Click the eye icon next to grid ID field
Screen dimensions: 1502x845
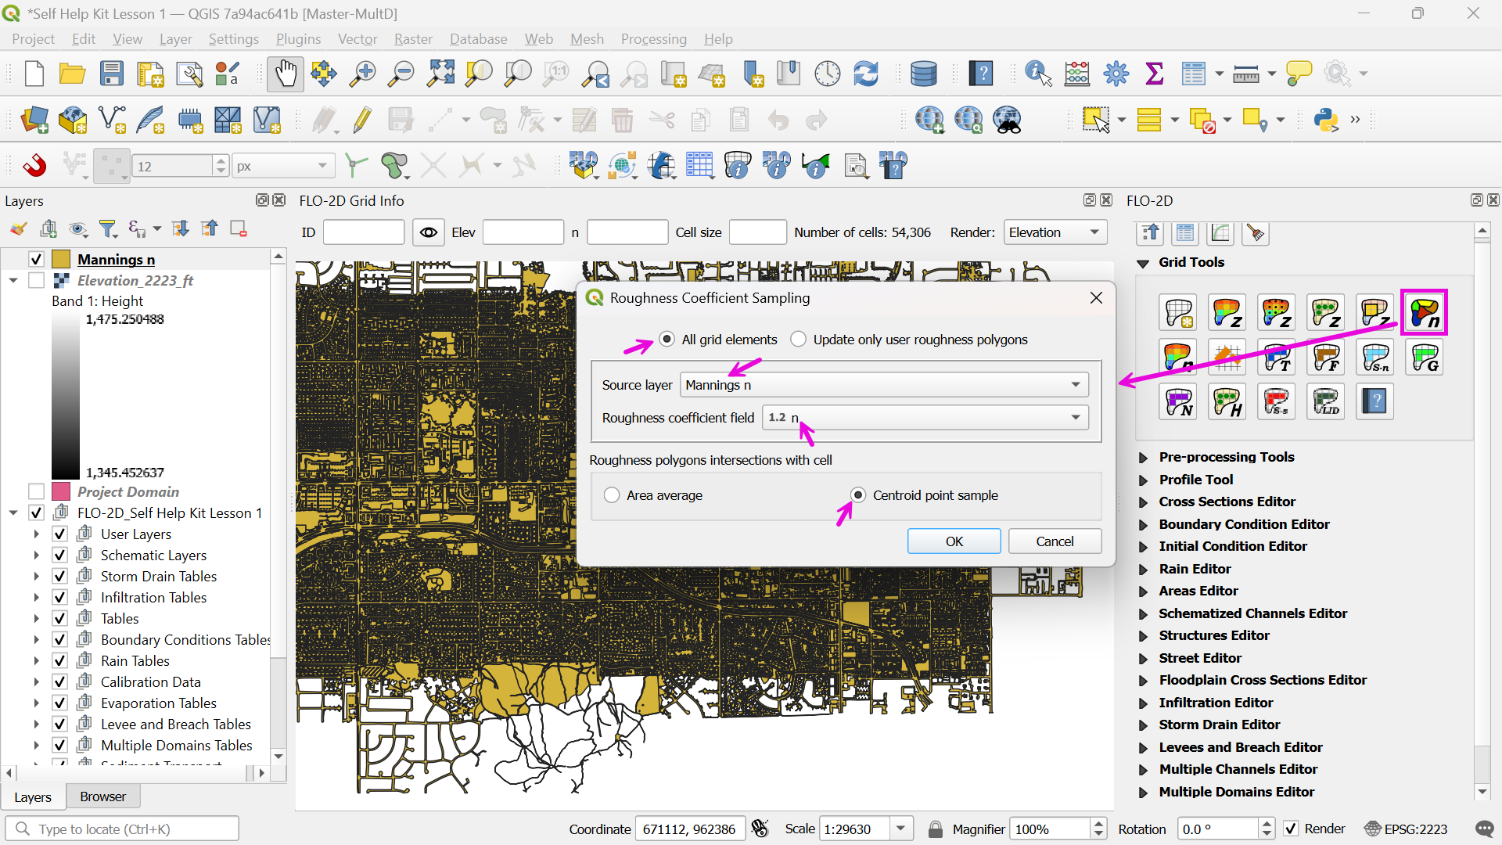[x=429, y=232]
